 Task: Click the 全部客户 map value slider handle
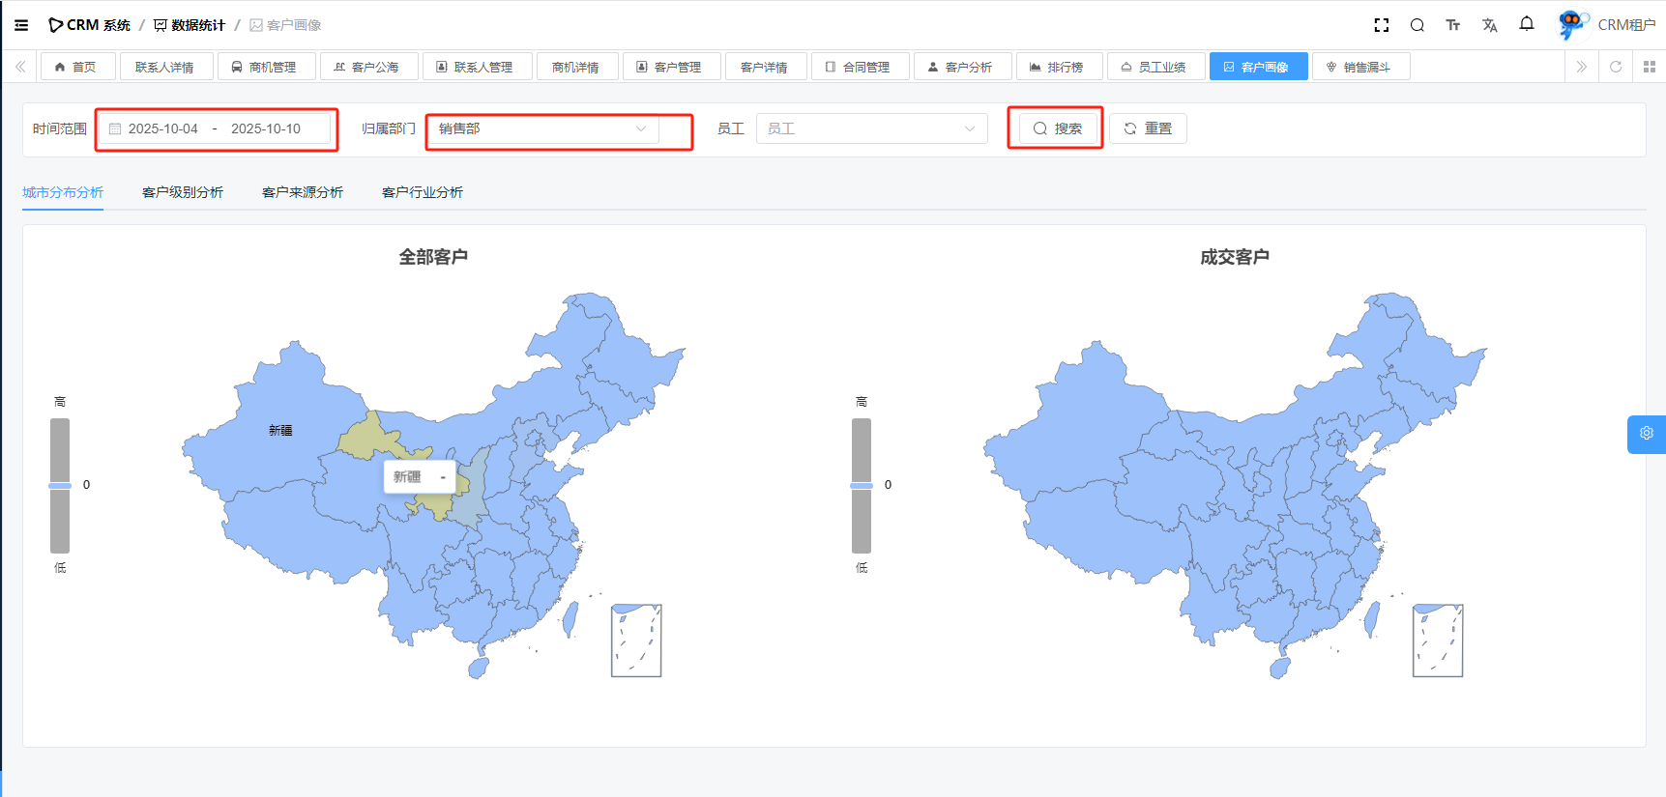coord(60,485)
